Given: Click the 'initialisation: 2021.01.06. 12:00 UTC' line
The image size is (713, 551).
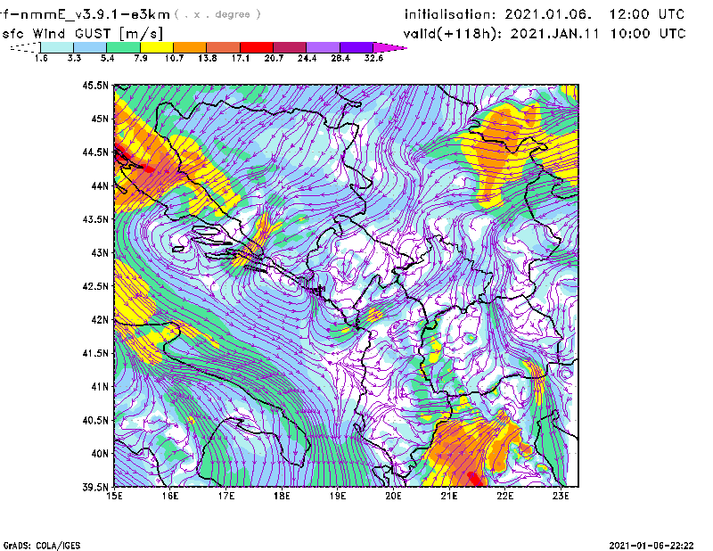Looking at the screenshot, I should pyautogui.click(x=545, y=14).
